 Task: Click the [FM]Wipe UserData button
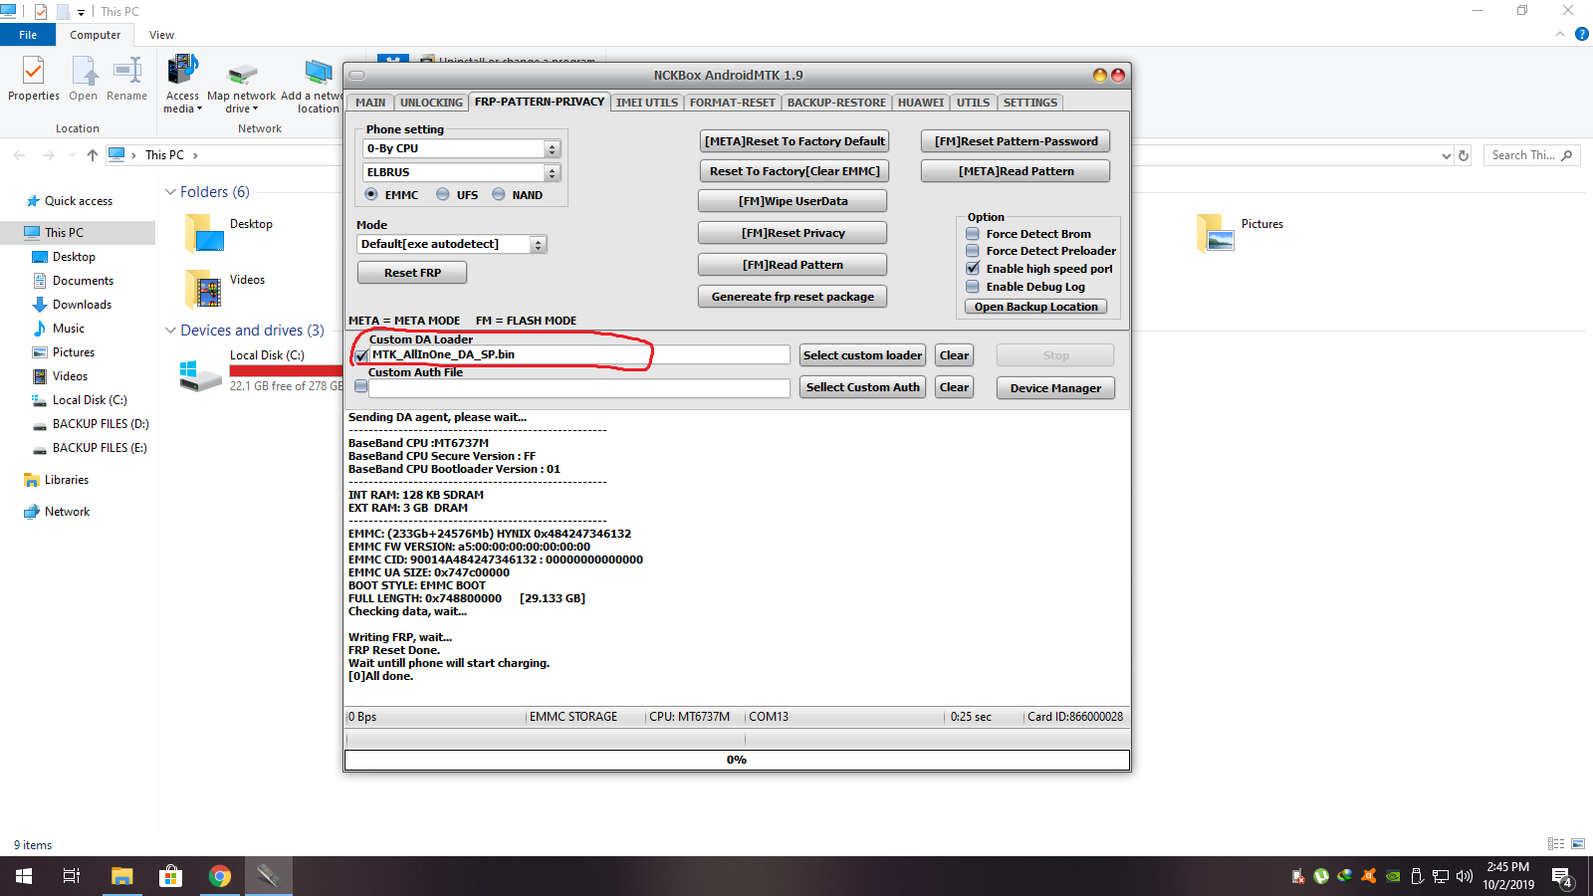tap(793, 201)
